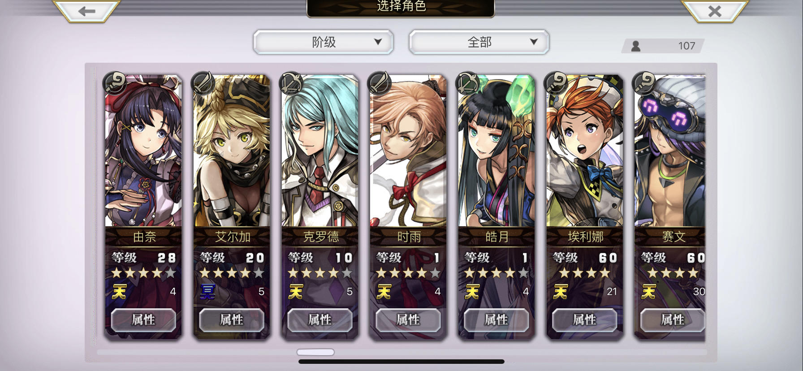Image resolution: width=803 pixels, height=371 pixels.
Task: Click the 冥 element icon on 艾尔加's card
Action: pyautogui.click(x=207, y=292)
